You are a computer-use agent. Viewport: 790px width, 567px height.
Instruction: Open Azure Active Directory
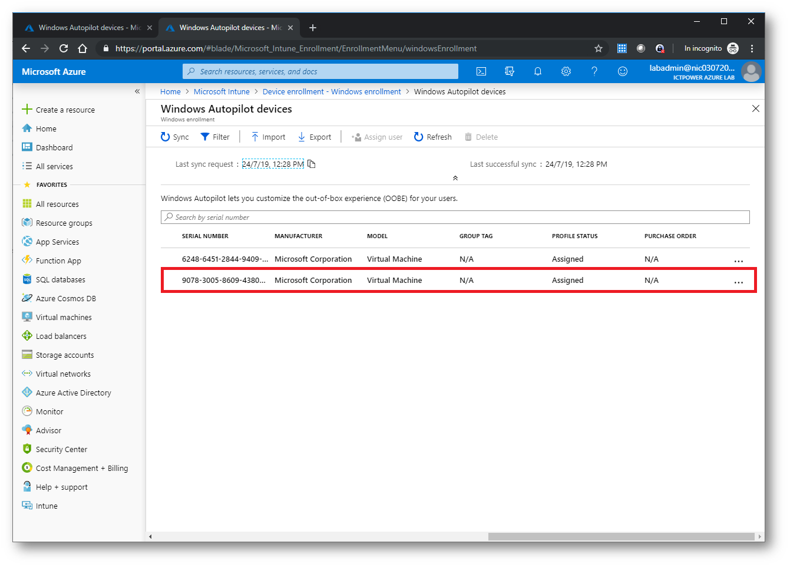[x=67, y=393]
